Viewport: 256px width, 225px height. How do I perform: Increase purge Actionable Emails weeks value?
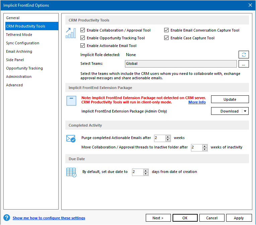point(168,136)
